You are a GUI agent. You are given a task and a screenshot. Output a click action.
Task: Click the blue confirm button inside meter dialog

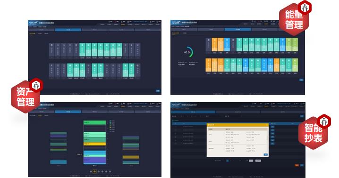(266, 154)
